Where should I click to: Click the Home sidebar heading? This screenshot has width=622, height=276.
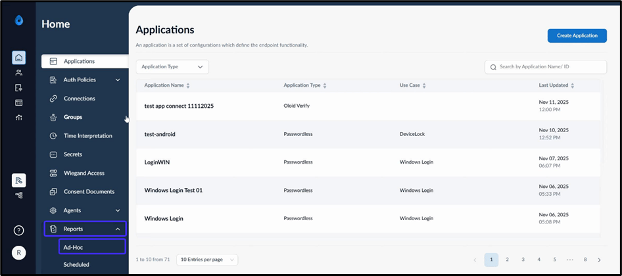click(x=55, y=24)
